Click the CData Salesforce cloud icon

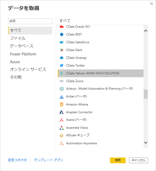click(x=62, y=42)
